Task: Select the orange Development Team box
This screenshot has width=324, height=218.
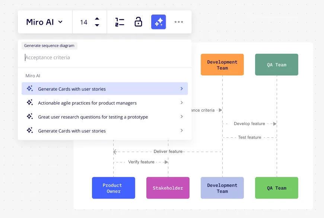Action: [222, 65]
